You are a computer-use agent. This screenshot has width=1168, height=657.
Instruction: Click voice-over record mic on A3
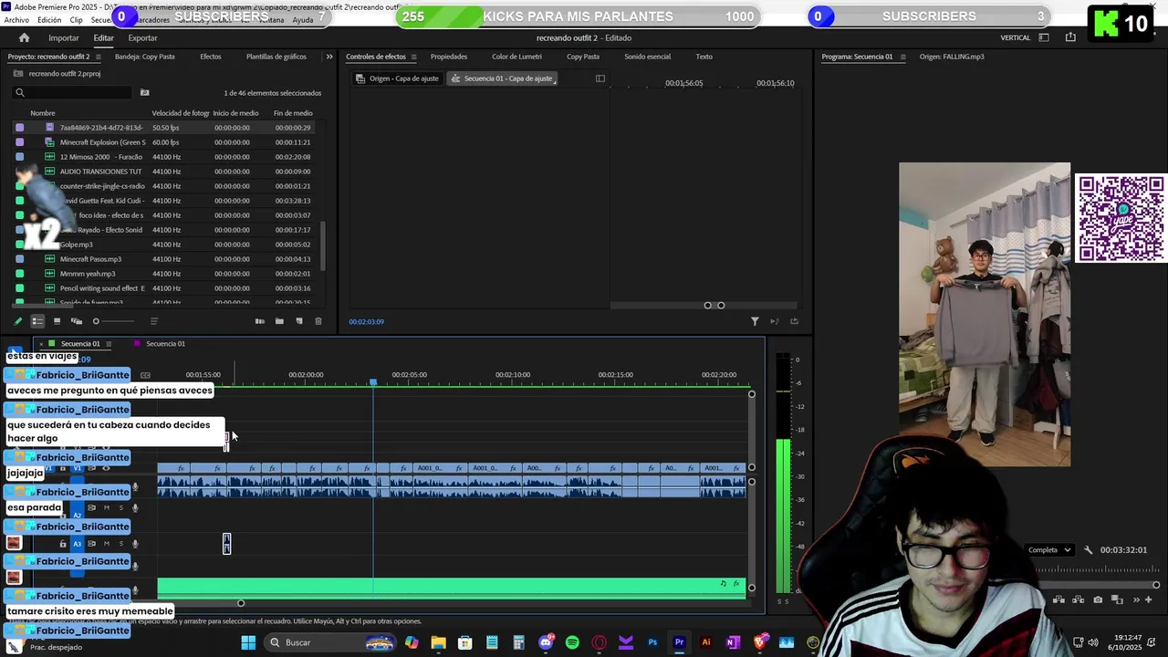pos(135,544)
